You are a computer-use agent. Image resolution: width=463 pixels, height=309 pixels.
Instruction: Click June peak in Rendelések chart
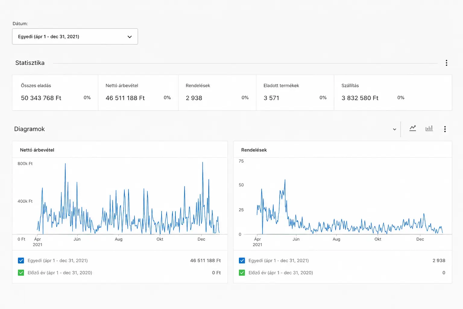tap(285, 180)
